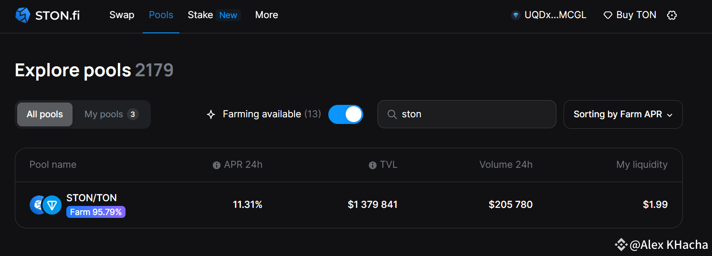This screenshot has width=712, height=256.
Task: Click the STON.fi logo icon
Action: pos(23,15)
